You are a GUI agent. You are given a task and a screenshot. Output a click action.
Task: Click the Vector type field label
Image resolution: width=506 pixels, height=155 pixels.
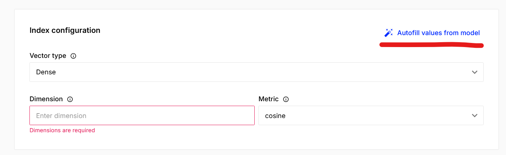coord(48,56)
